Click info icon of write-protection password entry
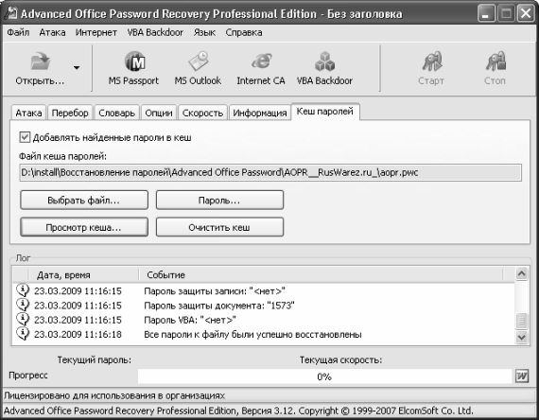The image size is (539, 420). coord(23,290)
